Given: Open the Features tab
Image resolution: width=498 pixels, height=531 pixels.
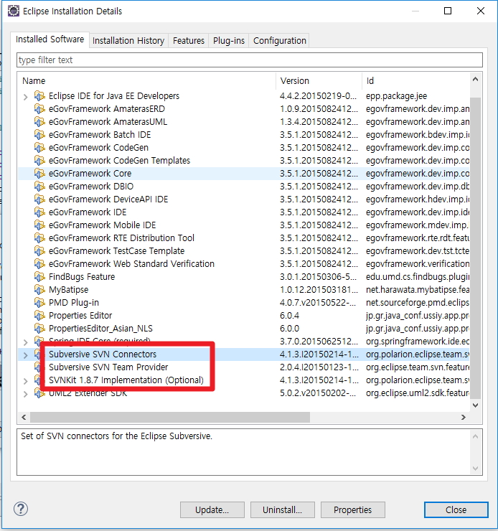Looking at the screenshot, I should pyautogui.click(x=189, y=41).
